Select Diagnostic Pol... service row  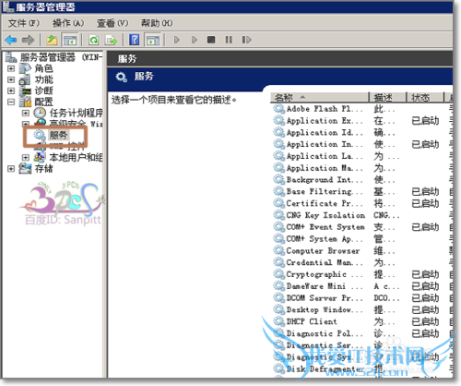362,333
